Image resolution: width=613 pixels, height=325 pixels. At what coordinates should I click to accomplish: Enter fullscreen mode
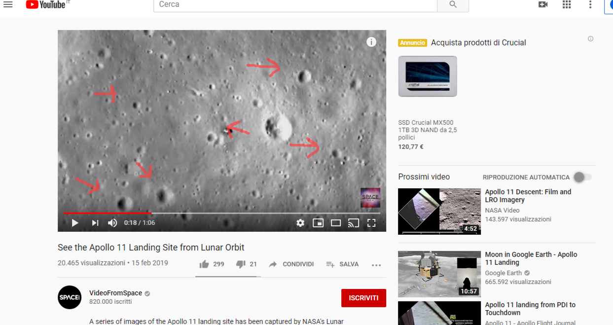pos(371,223)
